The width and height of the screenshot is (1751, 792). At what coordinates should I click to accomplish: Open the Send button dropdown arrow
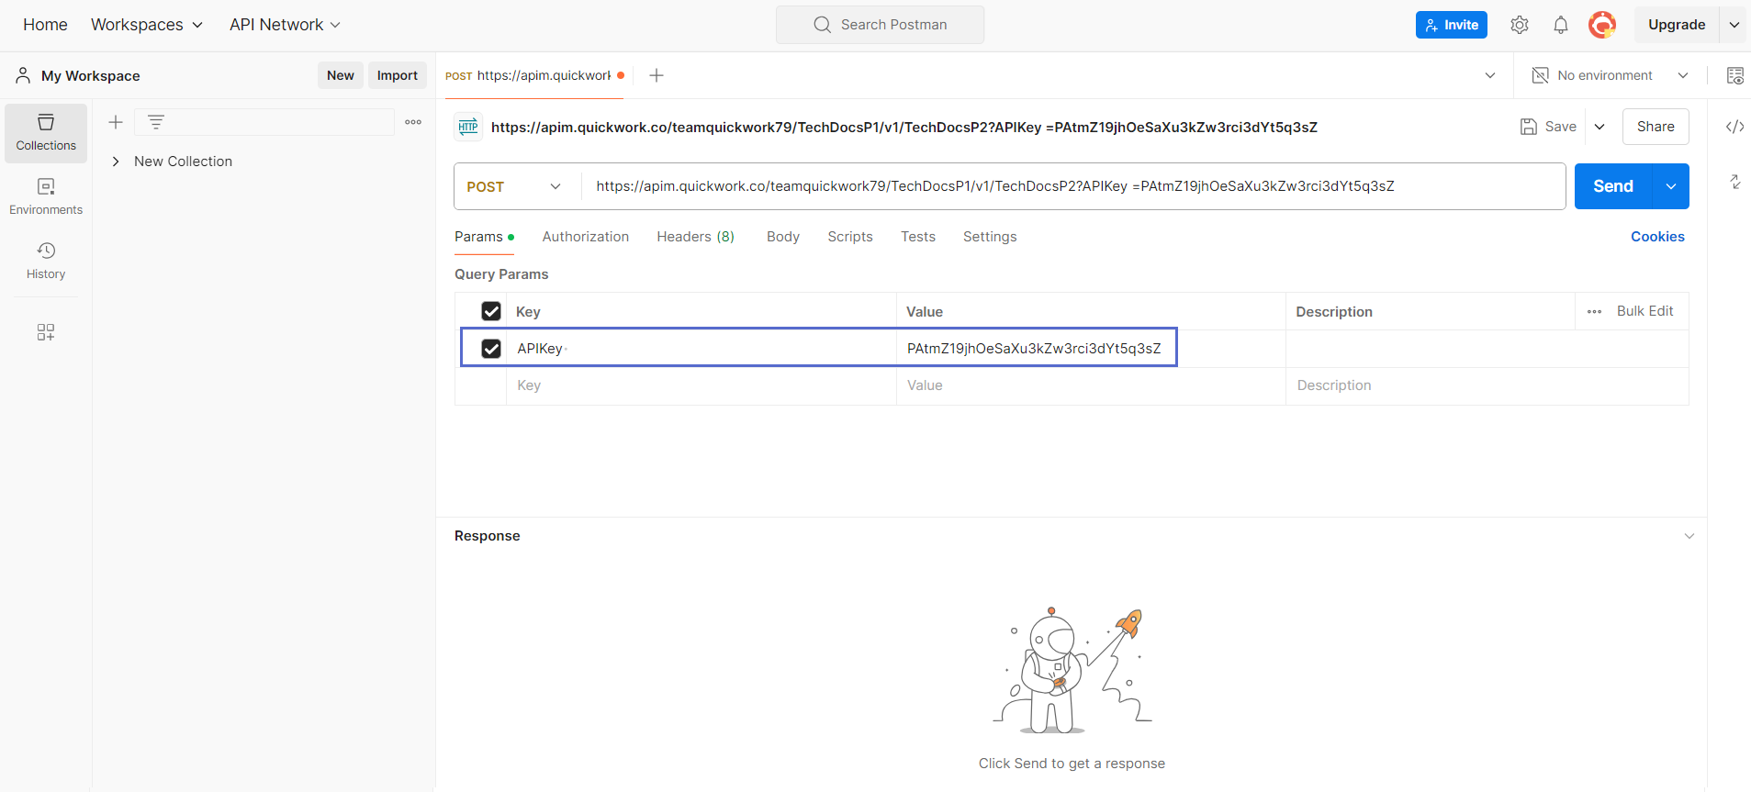(x=1671, y=186)
